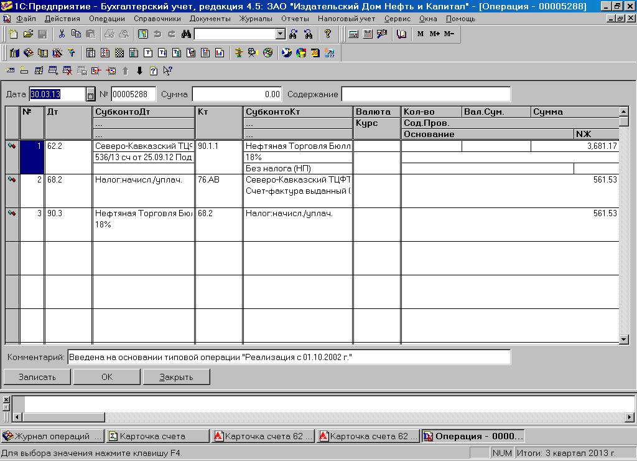Click the yellow question mark Help icon
Viewport: 637px width, 461px height.
tap(328, 34)
